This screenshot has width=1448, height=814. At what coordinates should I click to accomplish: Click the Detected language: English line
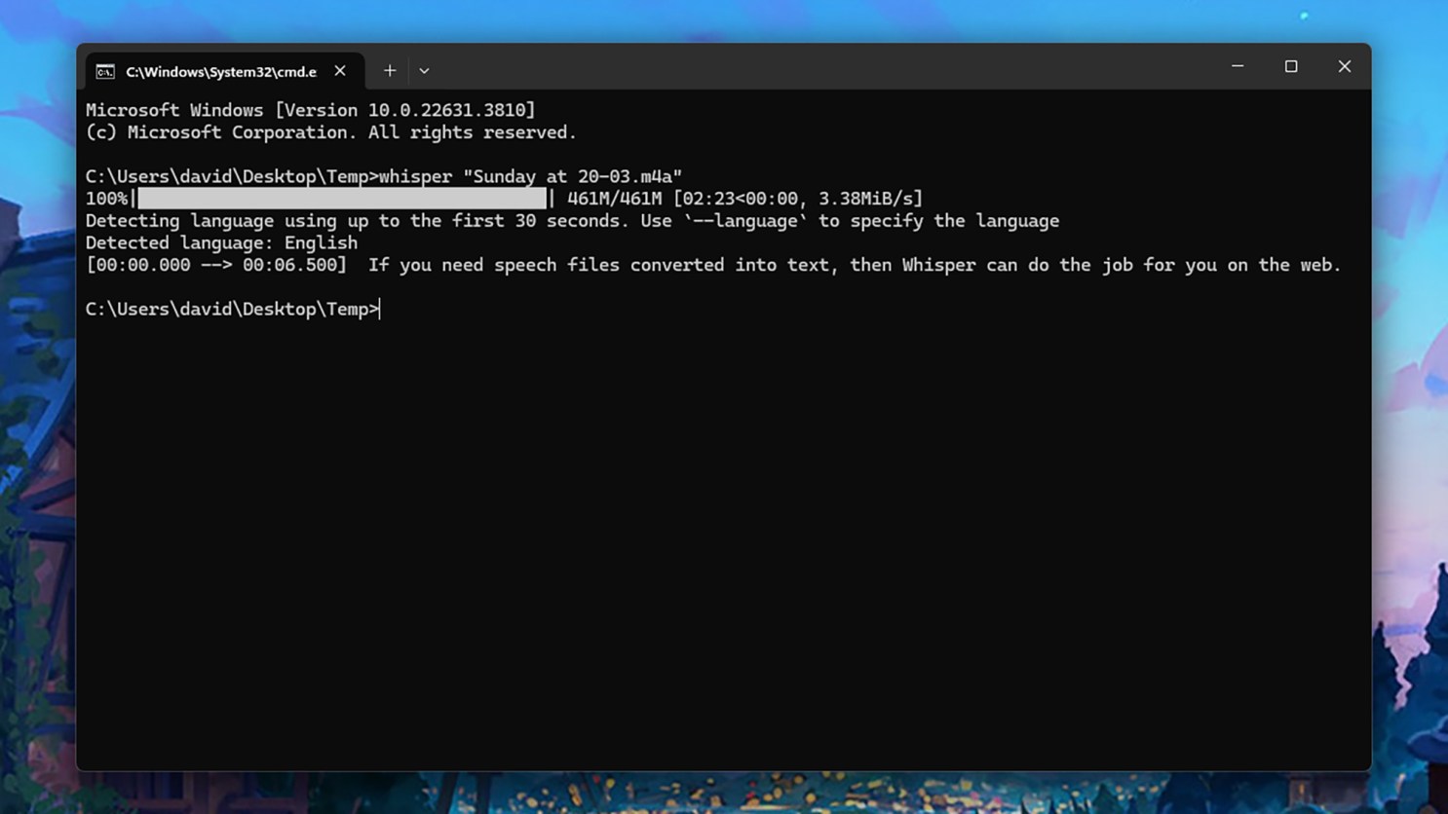(221, 242)
